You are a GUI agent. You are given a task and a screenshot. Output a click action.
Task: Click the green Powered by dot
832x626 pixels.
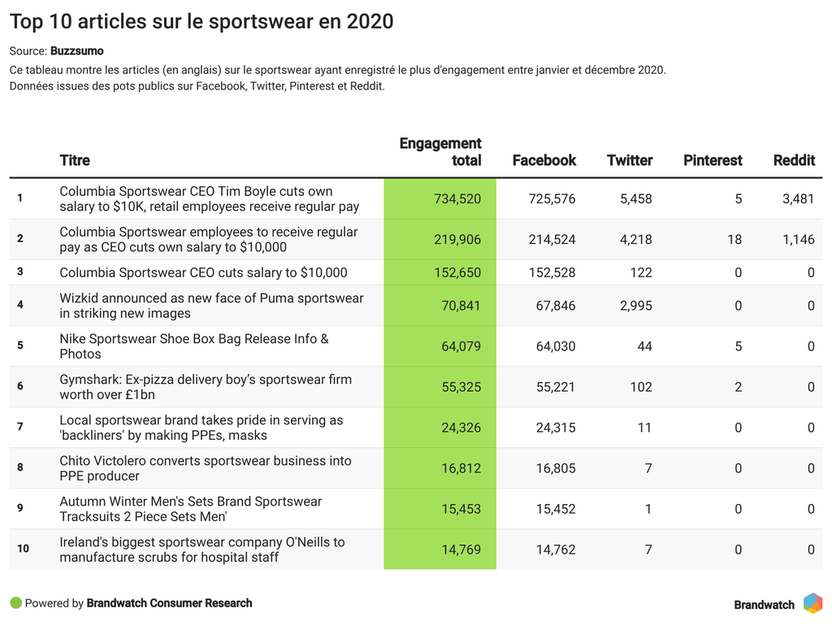point(15,603)
